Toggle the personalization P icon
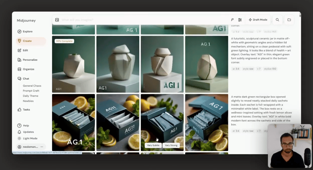Viewport: 313px width, 170px height. coord(232,20)
